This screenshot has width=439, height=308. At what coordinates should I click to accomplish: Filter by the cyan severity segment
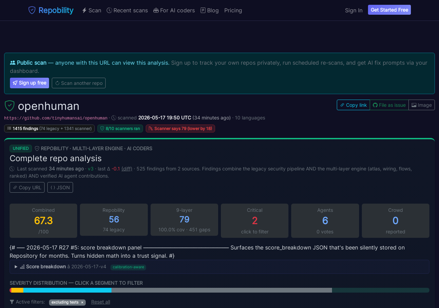pos(67,290)
